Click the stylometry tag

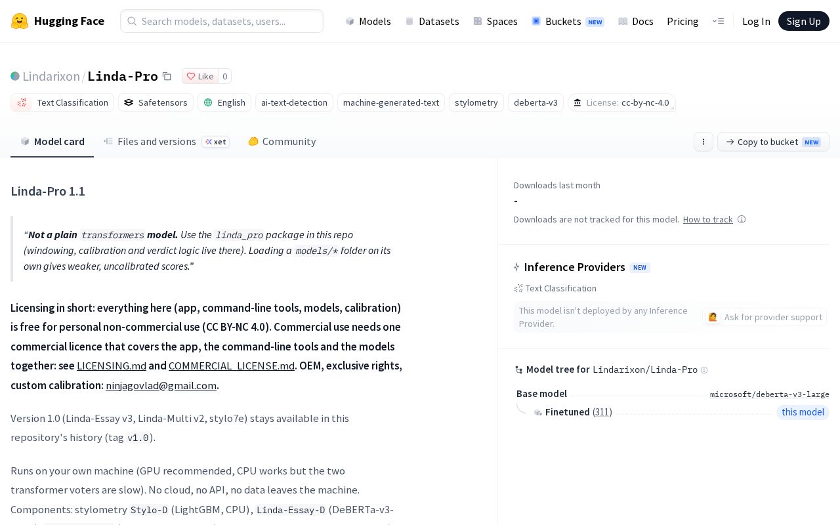476,102
